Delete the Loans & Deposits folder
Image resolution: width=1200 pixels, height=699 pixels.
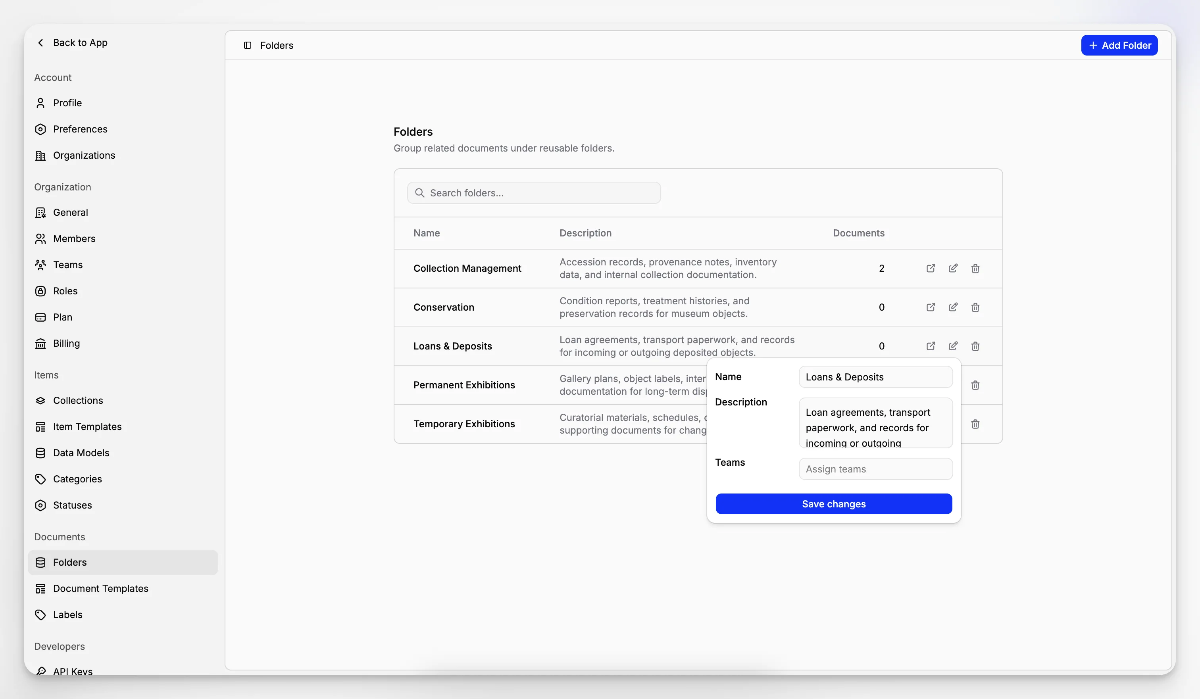pyautogui.click(x=975, y=346)
